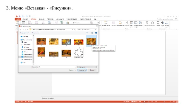Open the file type dropdown in the dialog
191x107 pixels.
point(87,67)
